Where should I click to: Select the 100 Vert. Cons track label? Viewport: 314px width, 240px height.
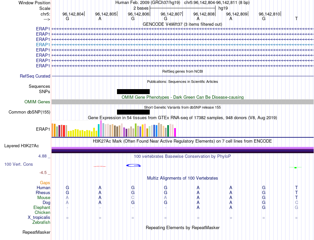coord(19,164)
